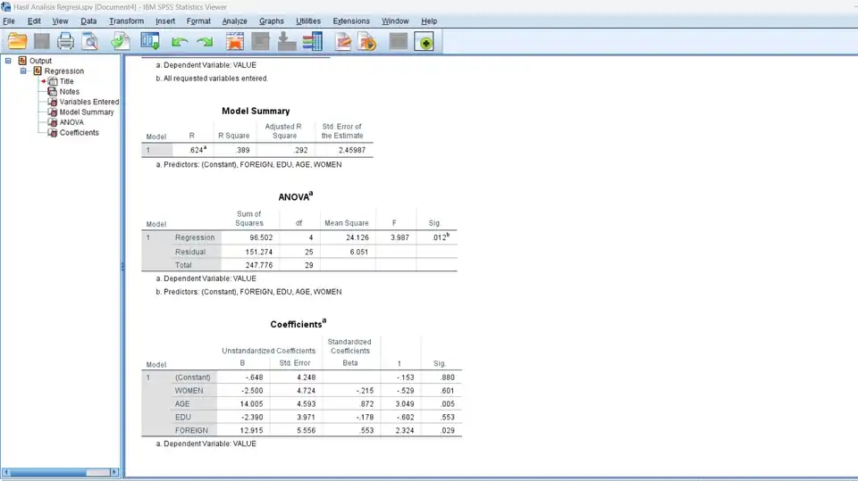Image resolution: width=858 pixels, height=481 pixels.
Task: Select Regression in the outline tree
Action: click(x=64, y=71)
